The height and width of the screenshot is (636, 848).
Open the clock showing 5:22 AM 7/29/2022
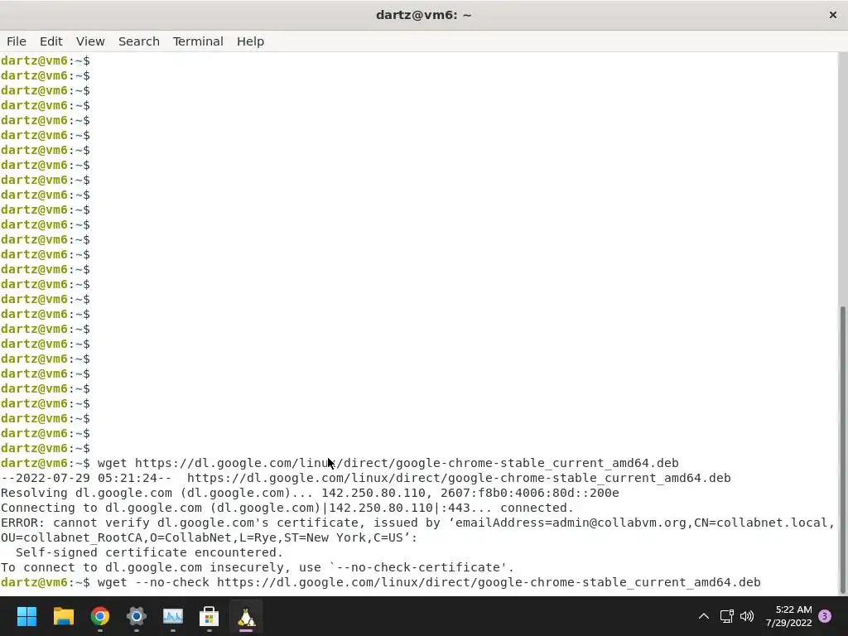[x=788, y=616]
